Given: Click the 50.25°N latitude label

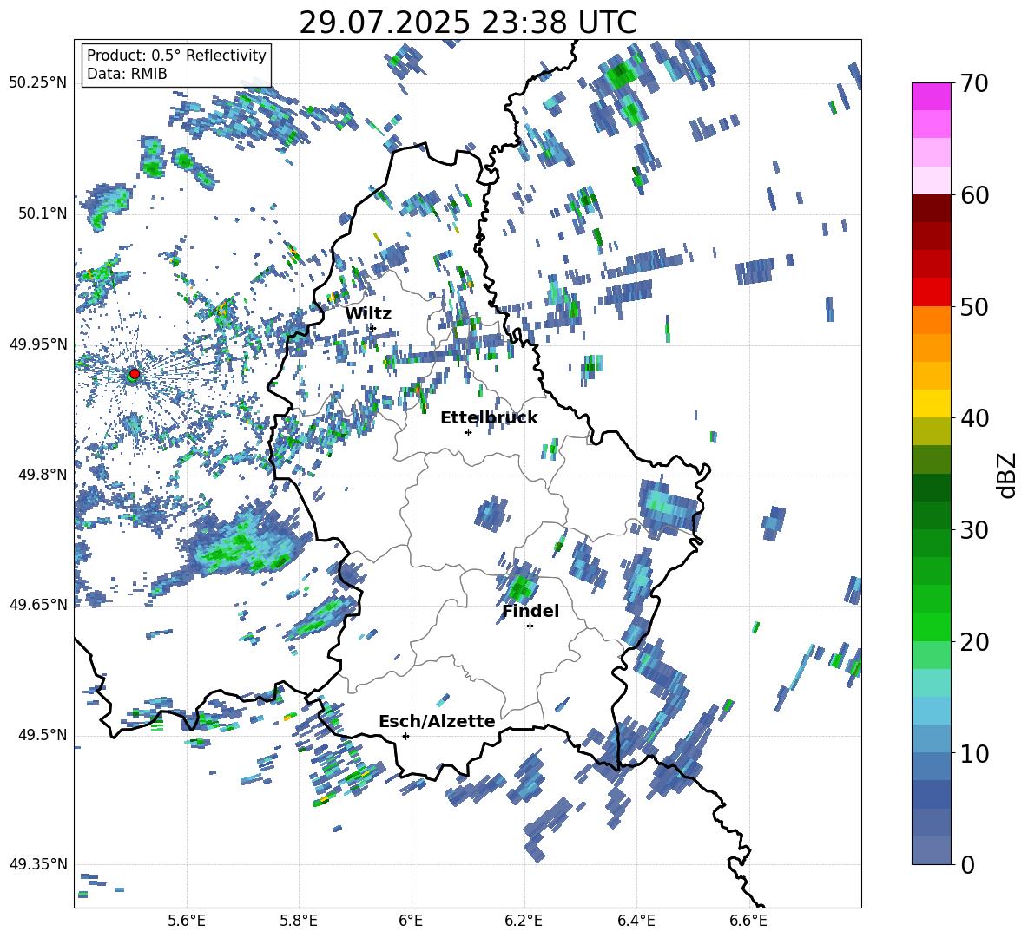Looking at the screenshot, I should click(x=38, y=82).
